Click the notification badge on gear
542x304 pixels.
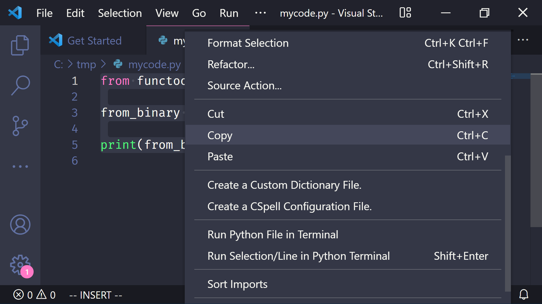tap(27, 272)
